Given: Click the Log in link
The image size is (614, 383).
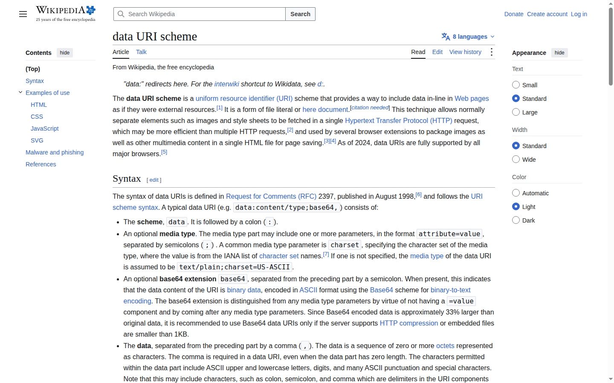Looking at the screenshot, I should (579, 14).
